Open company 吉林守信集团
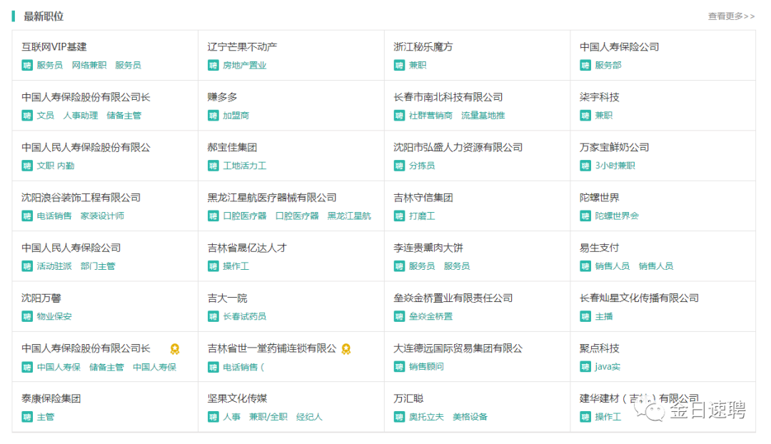771x444 pixels. [x=423, y=198]
